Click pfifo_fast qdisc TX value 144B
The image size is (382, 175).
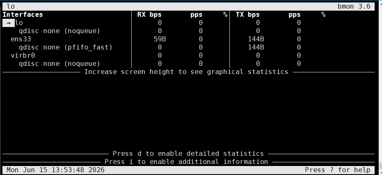point(256,47)
